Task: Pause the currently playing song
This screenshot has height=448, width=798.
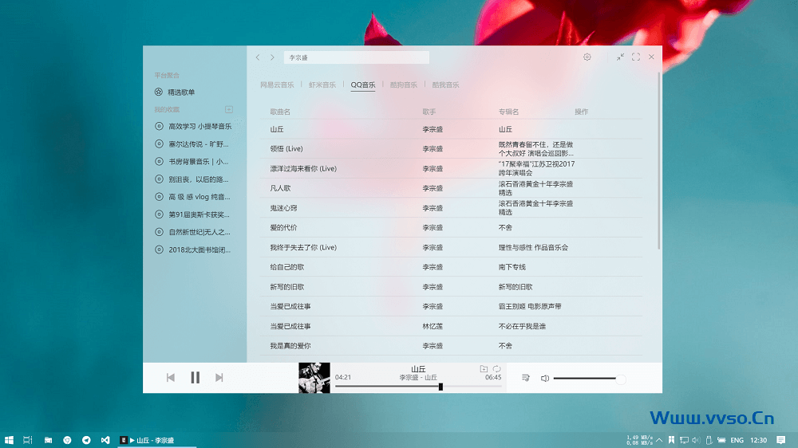Action: [x=195, y=378]
